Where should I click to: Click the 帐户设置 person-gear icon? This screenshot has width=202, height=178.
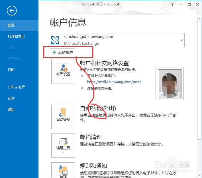click(x=63, y=67)
